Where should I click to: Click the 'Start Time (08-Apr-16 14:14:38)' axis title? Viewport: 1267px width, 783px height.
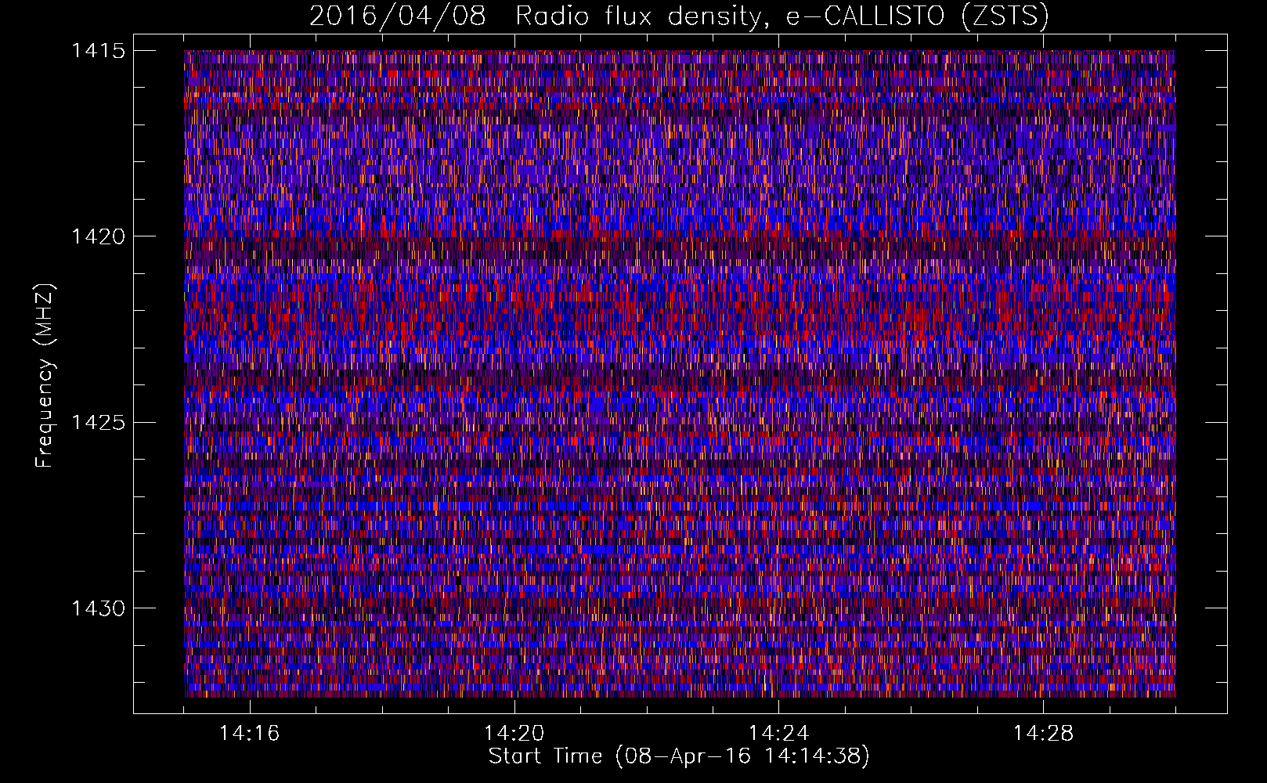[x=679, y=756]
